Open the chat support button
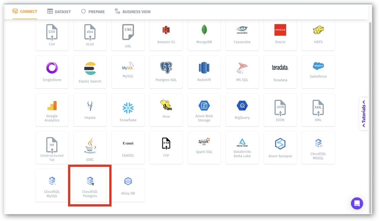Image resolution: width=379 pixels, height=221 pixels. 357,203
